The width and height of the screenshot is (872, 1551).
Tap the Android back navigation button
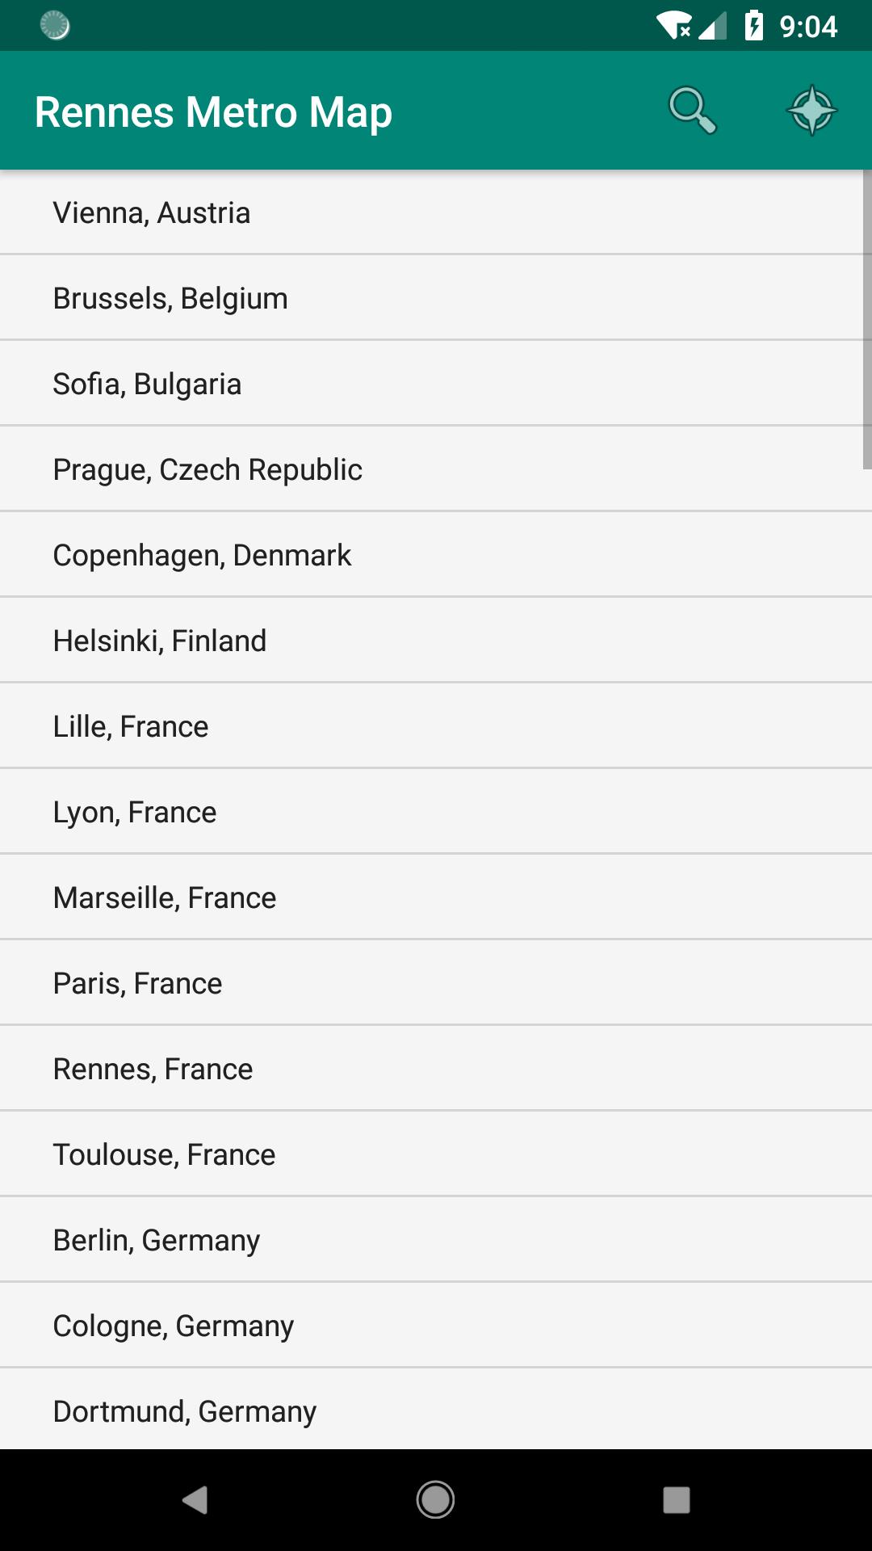pyautogui.click(x=195, y=1500)
